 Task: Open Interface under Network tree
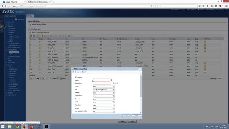pyautogui.click(x=12, y=28)
